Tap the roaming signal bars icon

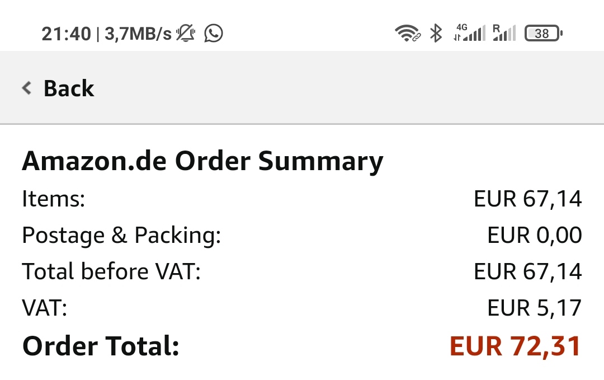[x=504, y=34]
